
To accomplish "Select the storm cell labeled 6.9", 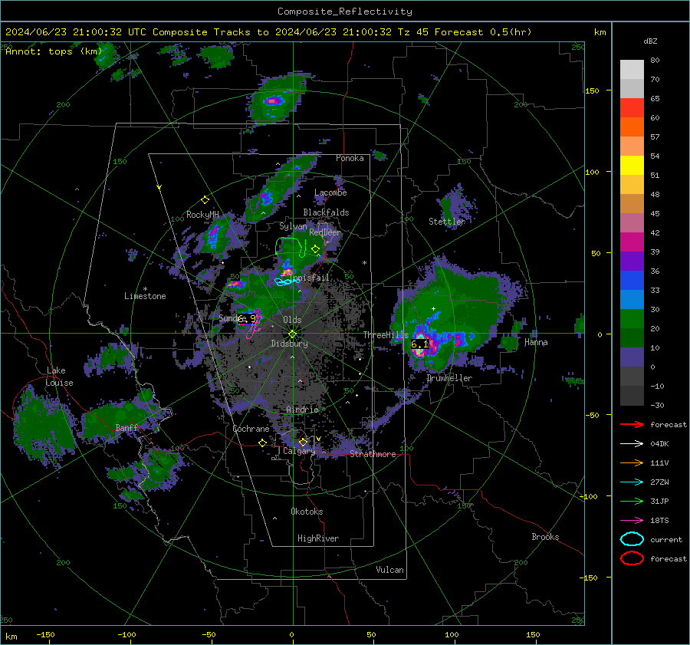I will [x=247, y=318].
